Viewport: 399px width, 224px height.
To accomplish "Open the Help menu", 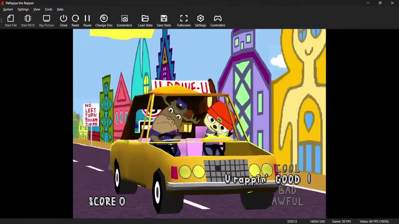I will pos(60,9).
